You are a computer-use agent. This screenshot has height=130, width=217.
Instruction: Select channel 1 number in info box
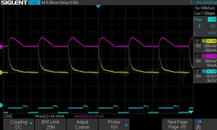pos(197,41)
